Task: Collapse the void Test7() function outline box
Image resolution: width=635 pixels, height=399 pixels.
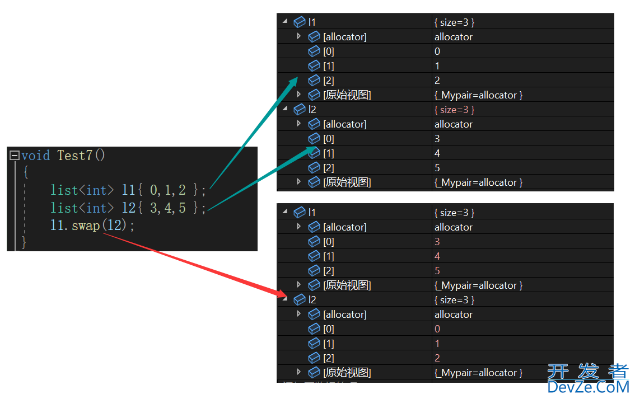Action: pos(15,156)
